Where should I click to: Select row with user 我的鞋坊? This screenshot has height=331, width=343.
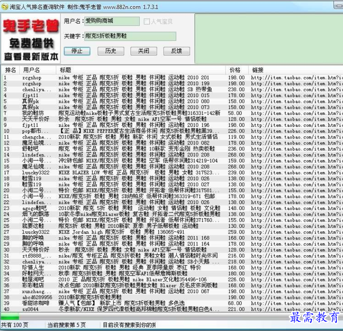(171, 113)
